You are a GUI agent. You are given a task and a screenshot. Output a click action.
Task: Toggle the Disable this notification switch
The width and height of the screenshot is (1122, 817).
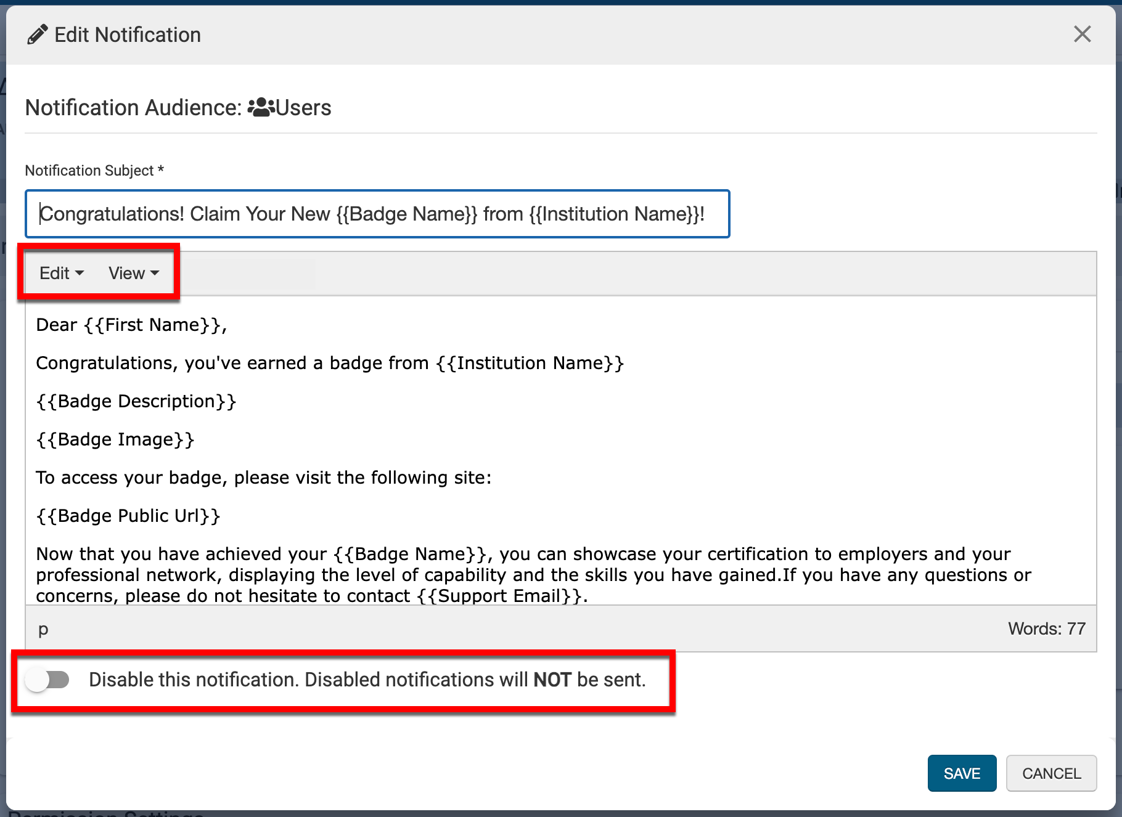47,680
